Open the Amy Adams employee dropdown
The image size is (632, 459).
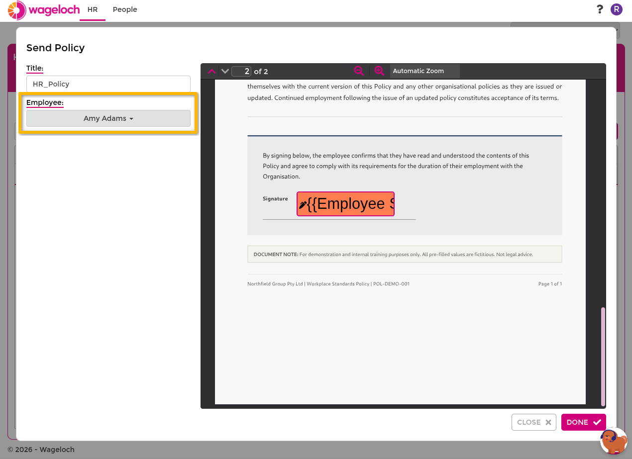point(108,118)
